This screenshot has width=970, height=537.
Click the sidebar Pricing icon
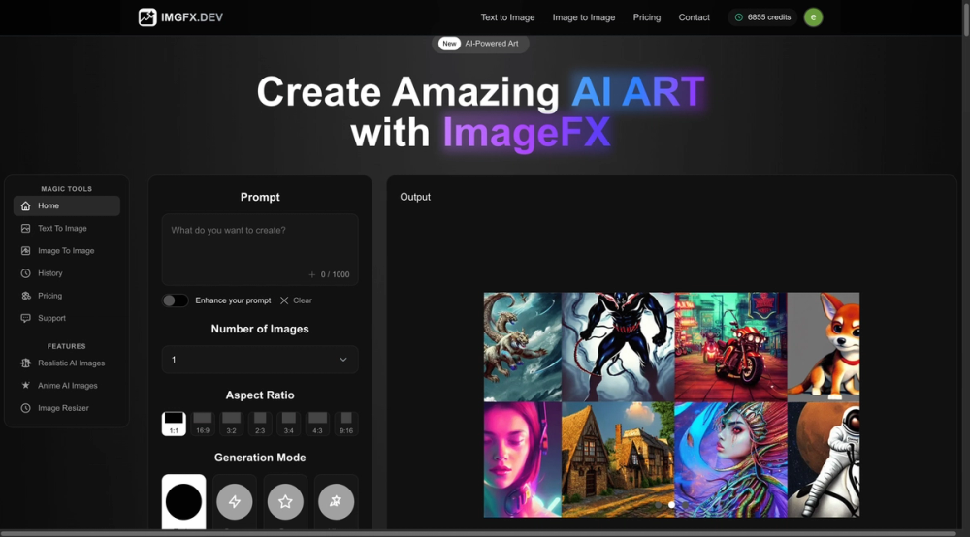[25, 296]
